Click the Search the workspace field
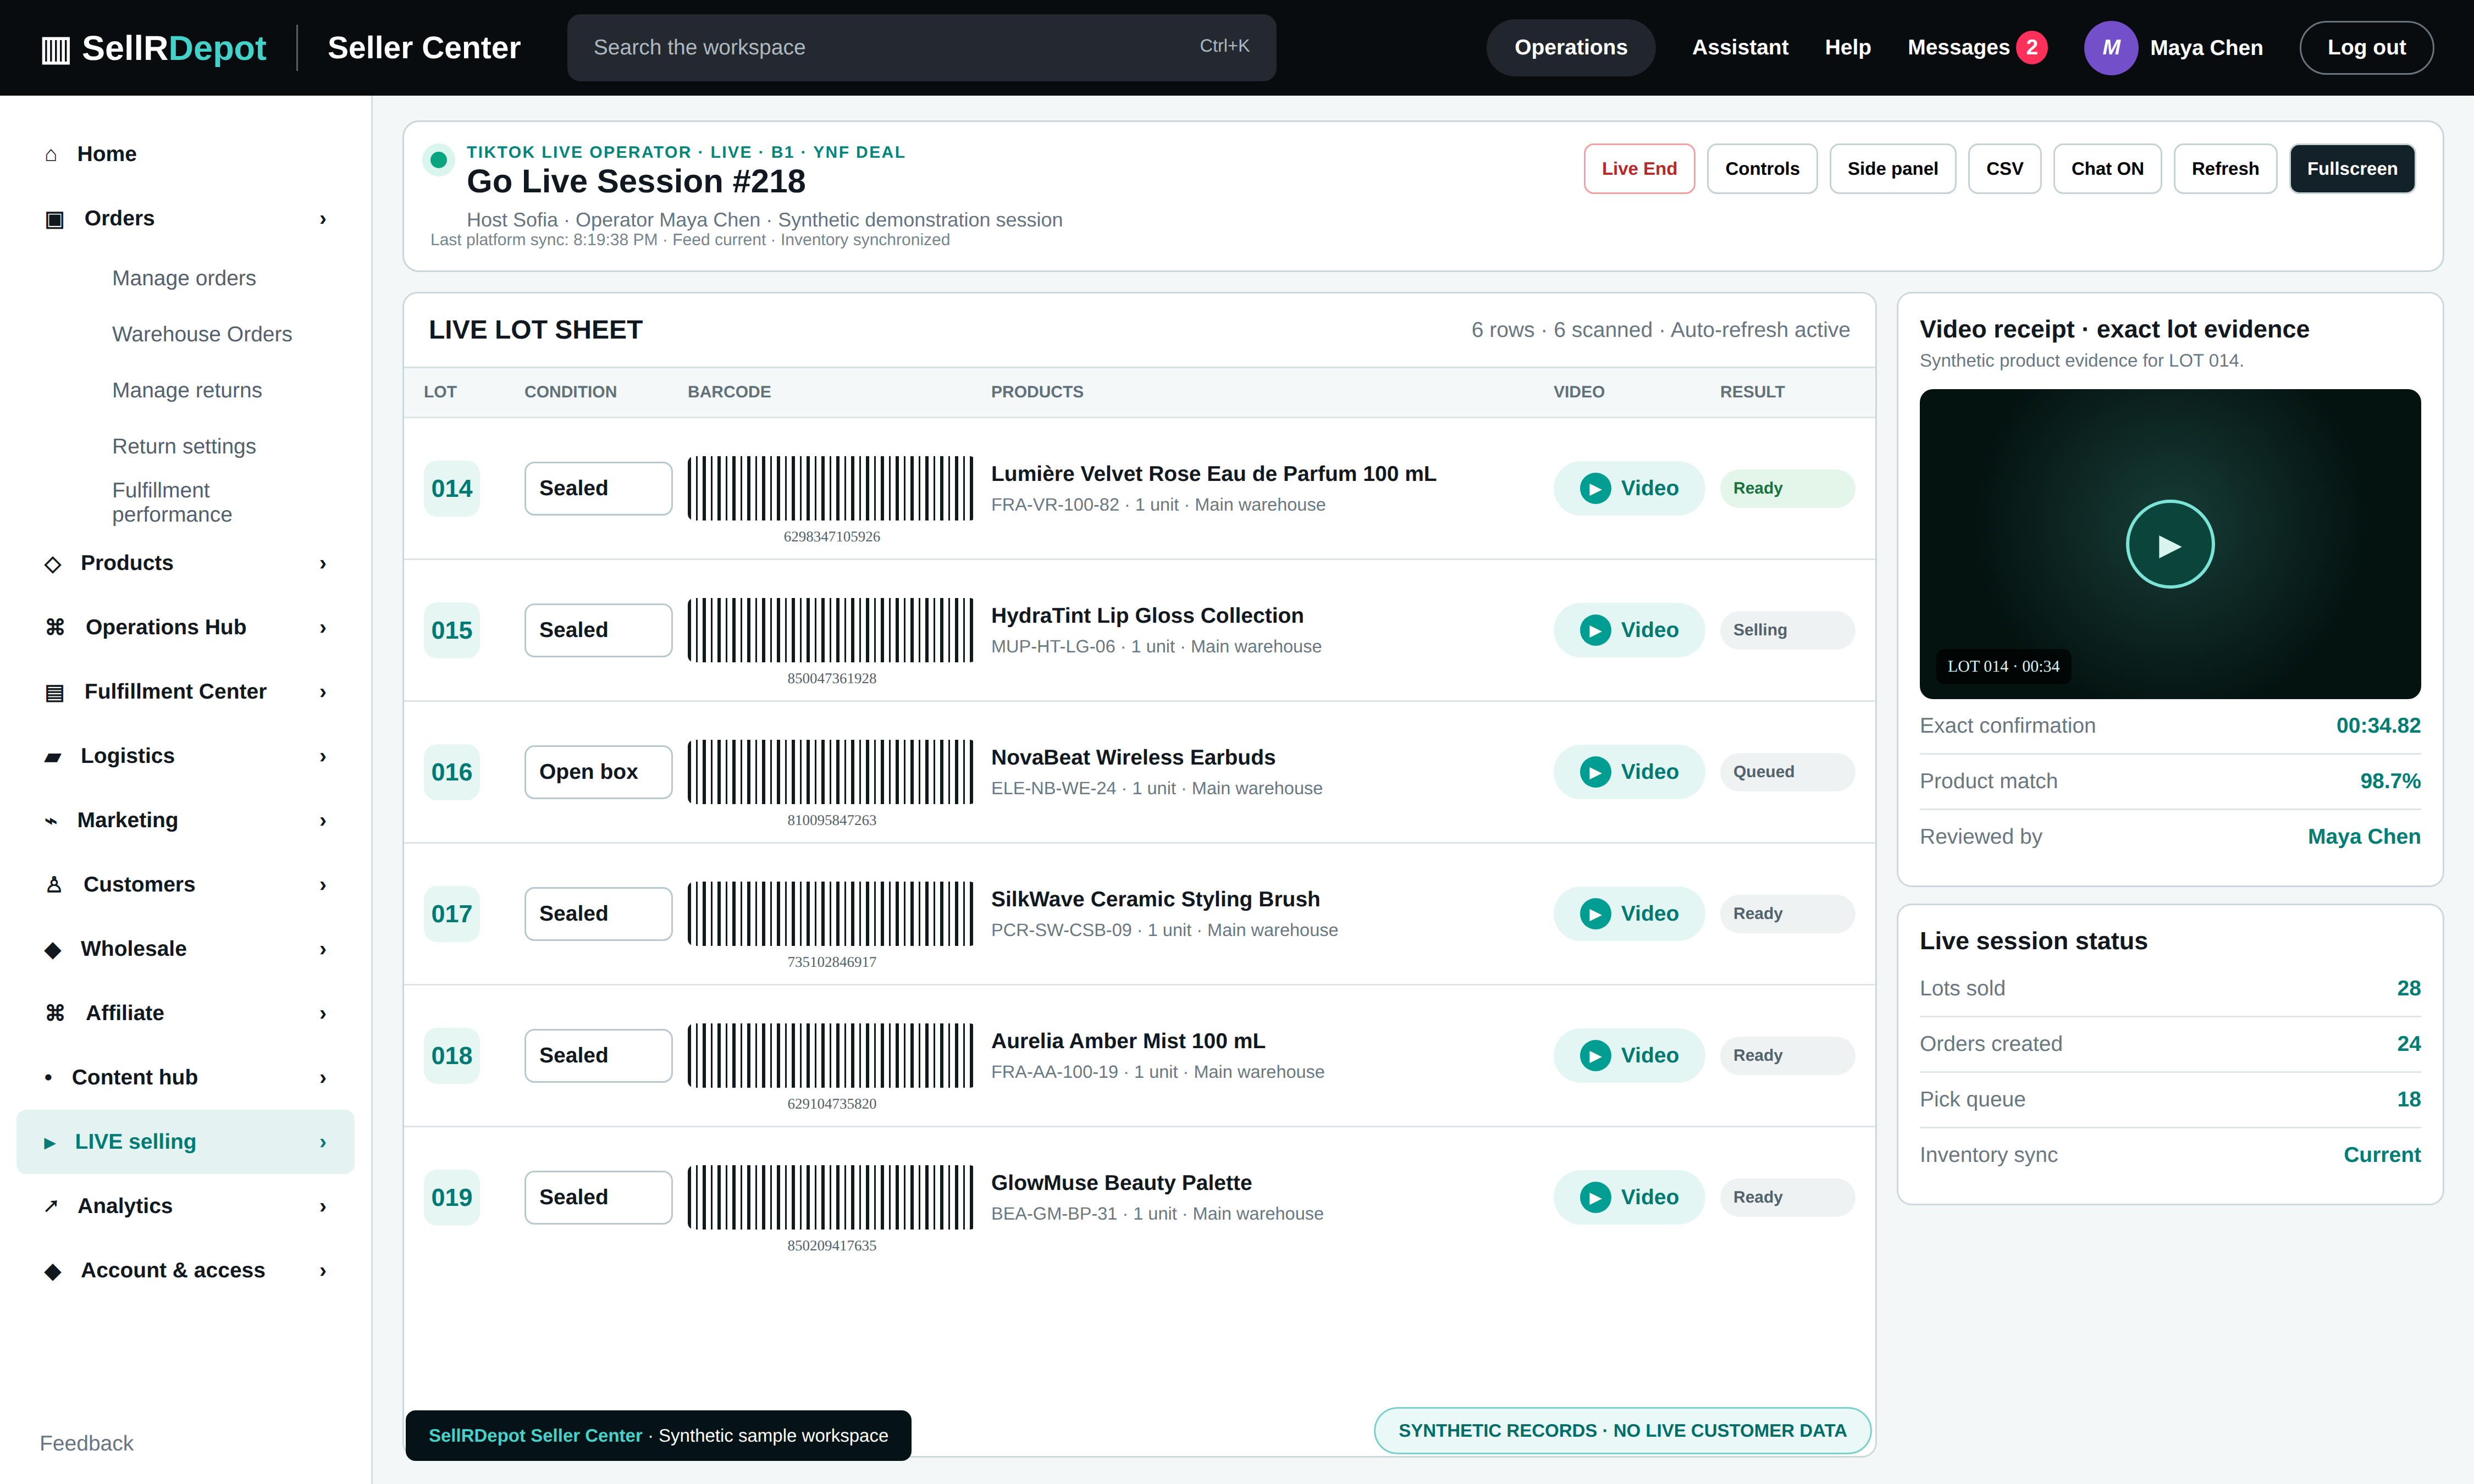 [921, 48]
